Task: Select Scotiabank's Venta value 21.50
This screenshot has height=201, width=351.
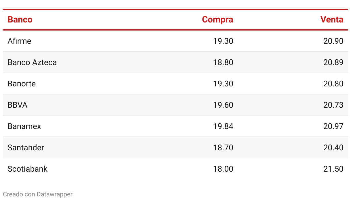Action: click(333, 169)
